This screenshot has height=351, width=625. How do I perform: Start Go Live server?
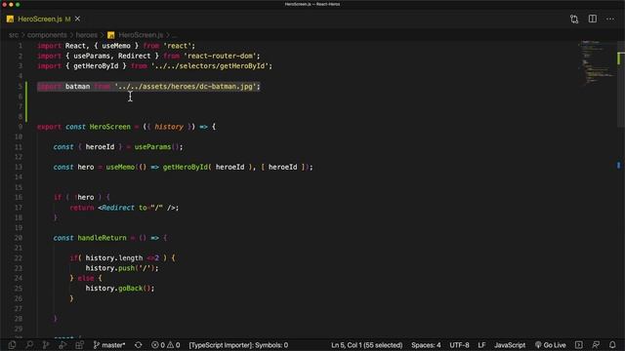tap(551, 345)
